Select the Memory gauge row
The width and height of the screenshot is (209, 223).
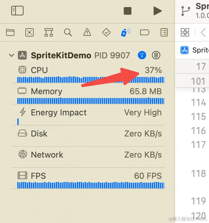click(x=90, y=92)
